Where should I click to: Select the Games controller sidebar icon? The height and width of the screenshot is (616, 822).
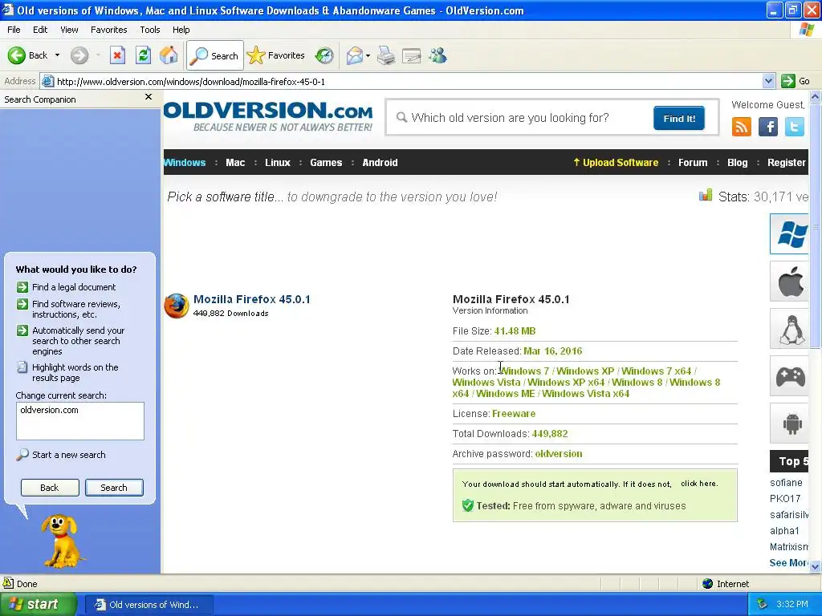[790, 376]
